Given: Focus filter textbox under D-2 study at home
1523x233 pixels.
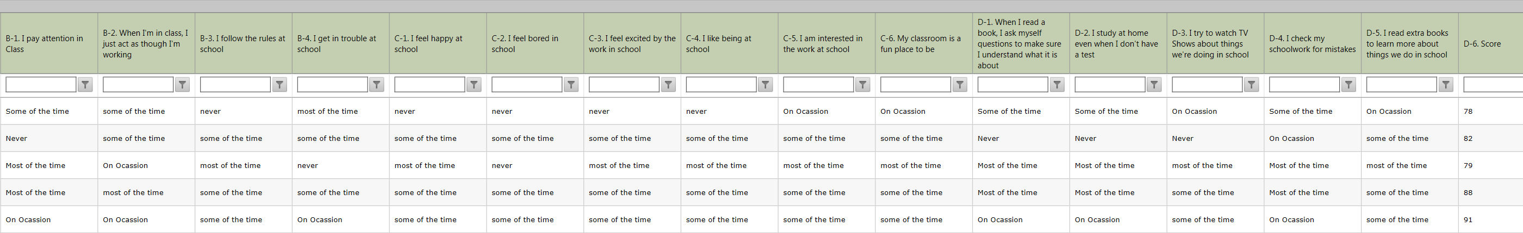Looking at the screenshot, I should coord(1110,85).
